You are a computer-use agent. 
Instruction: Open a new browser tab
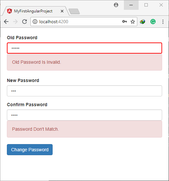[74, 11]
